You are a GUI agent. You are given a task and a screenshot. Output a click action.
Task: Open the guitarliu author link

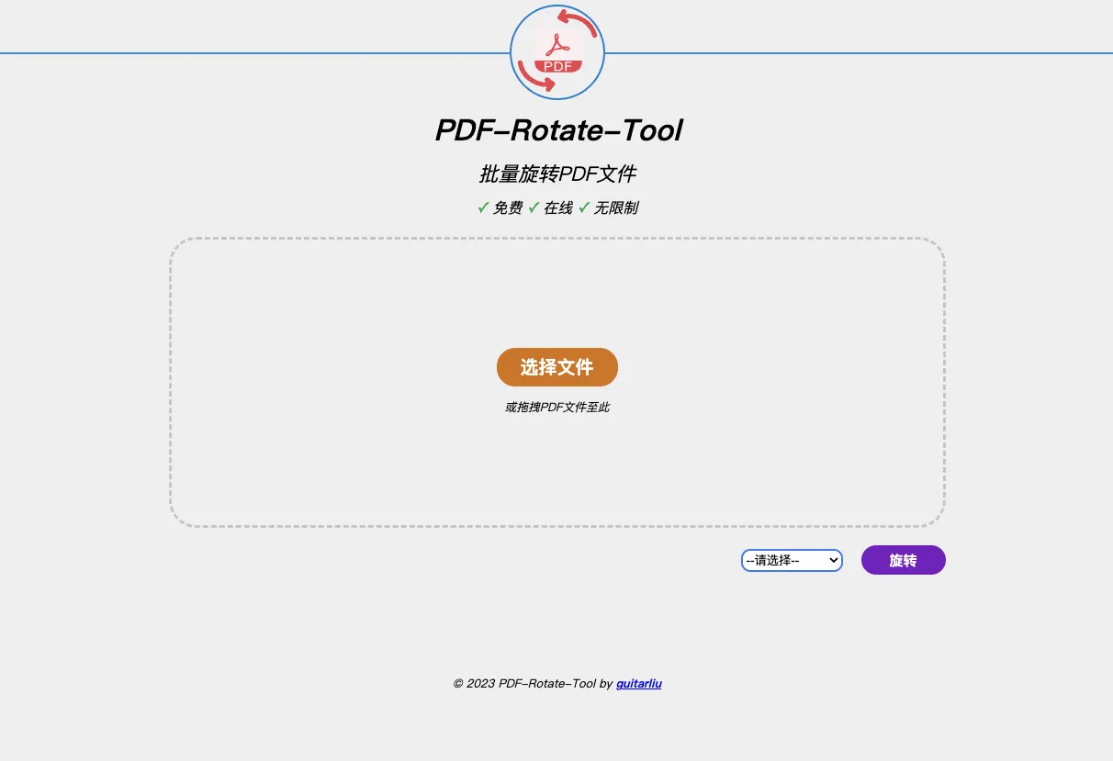(638, 683)
